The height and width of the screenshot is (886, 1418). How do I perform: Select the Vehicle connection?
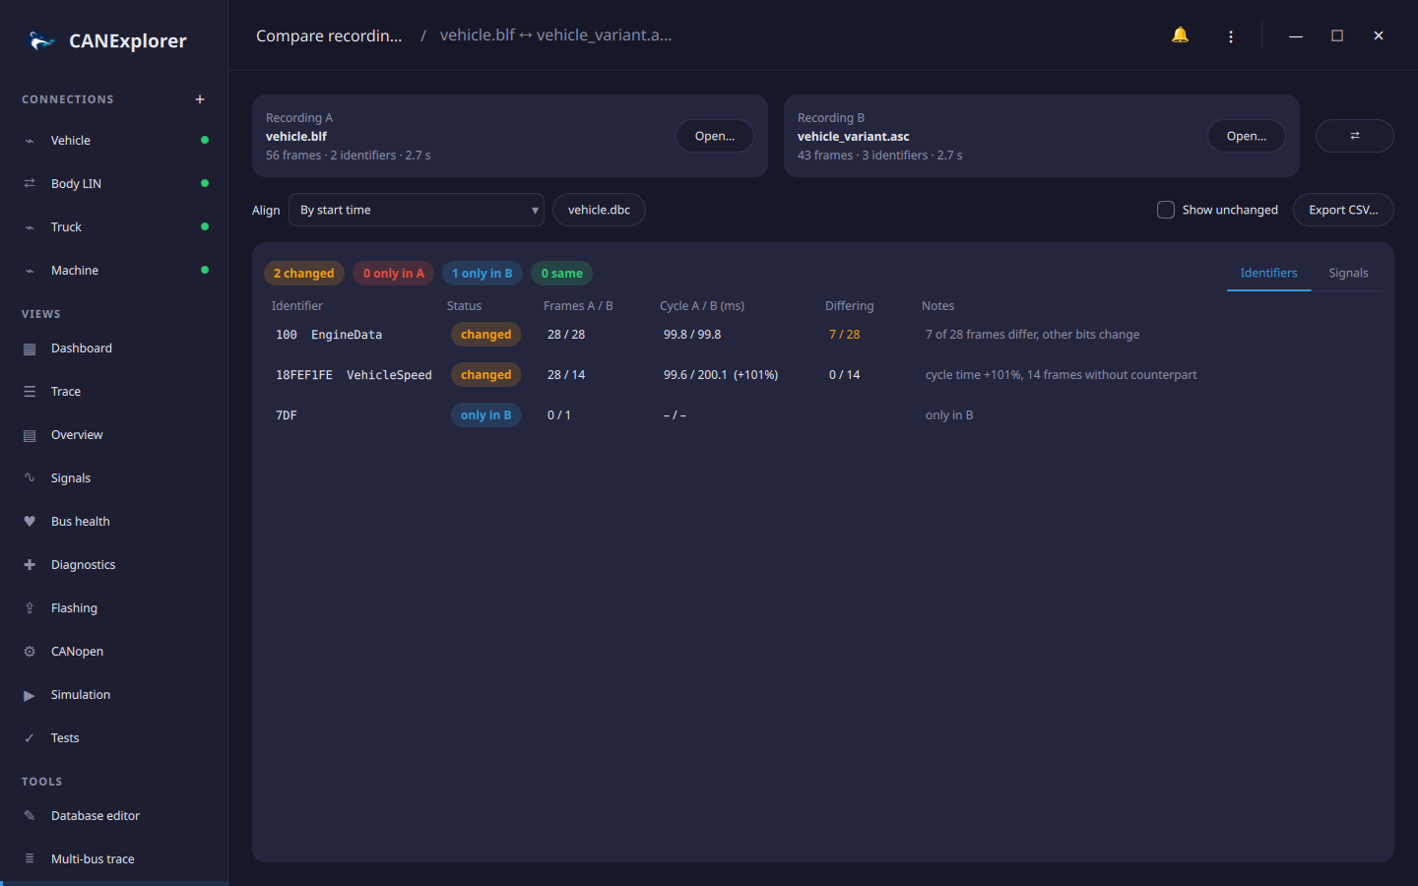click(x=114, y=141)
